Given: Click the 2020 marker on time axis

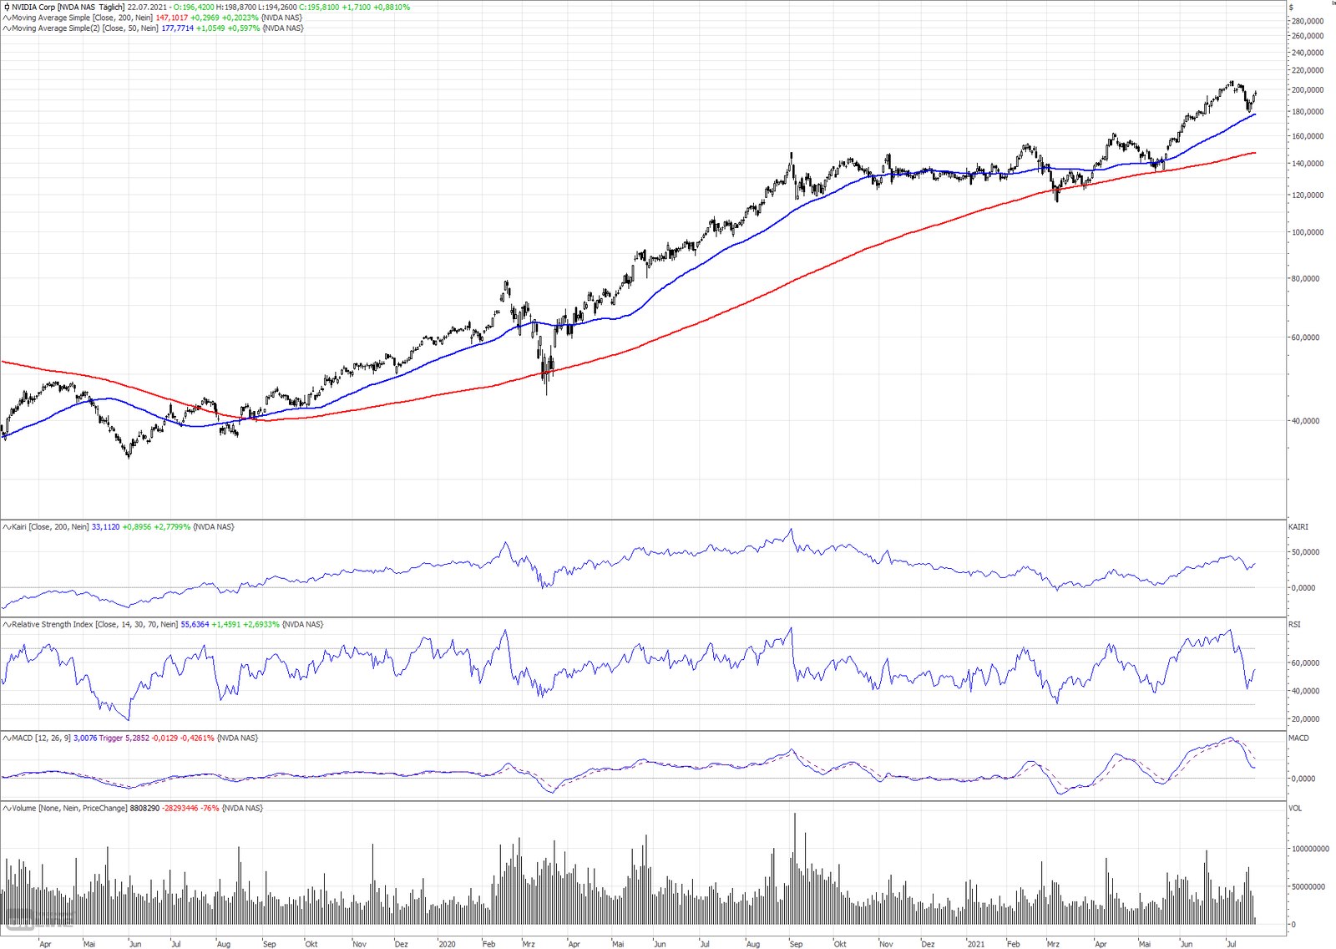Looking at the screenshot, I should click(447, 944).
